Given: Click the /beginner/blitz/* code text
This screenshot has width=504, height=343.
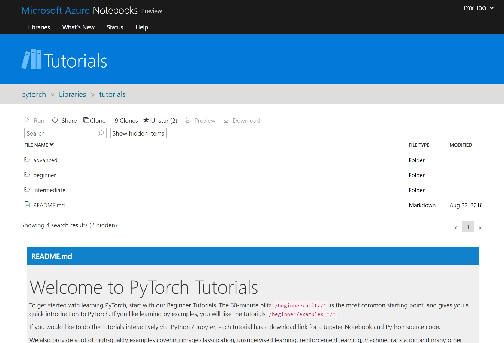Looking at the screenshot, I should [300, 305].
